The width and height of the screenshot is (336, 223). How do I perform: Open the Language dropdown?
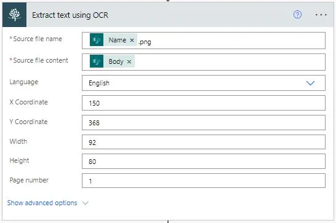coord(204,83)
